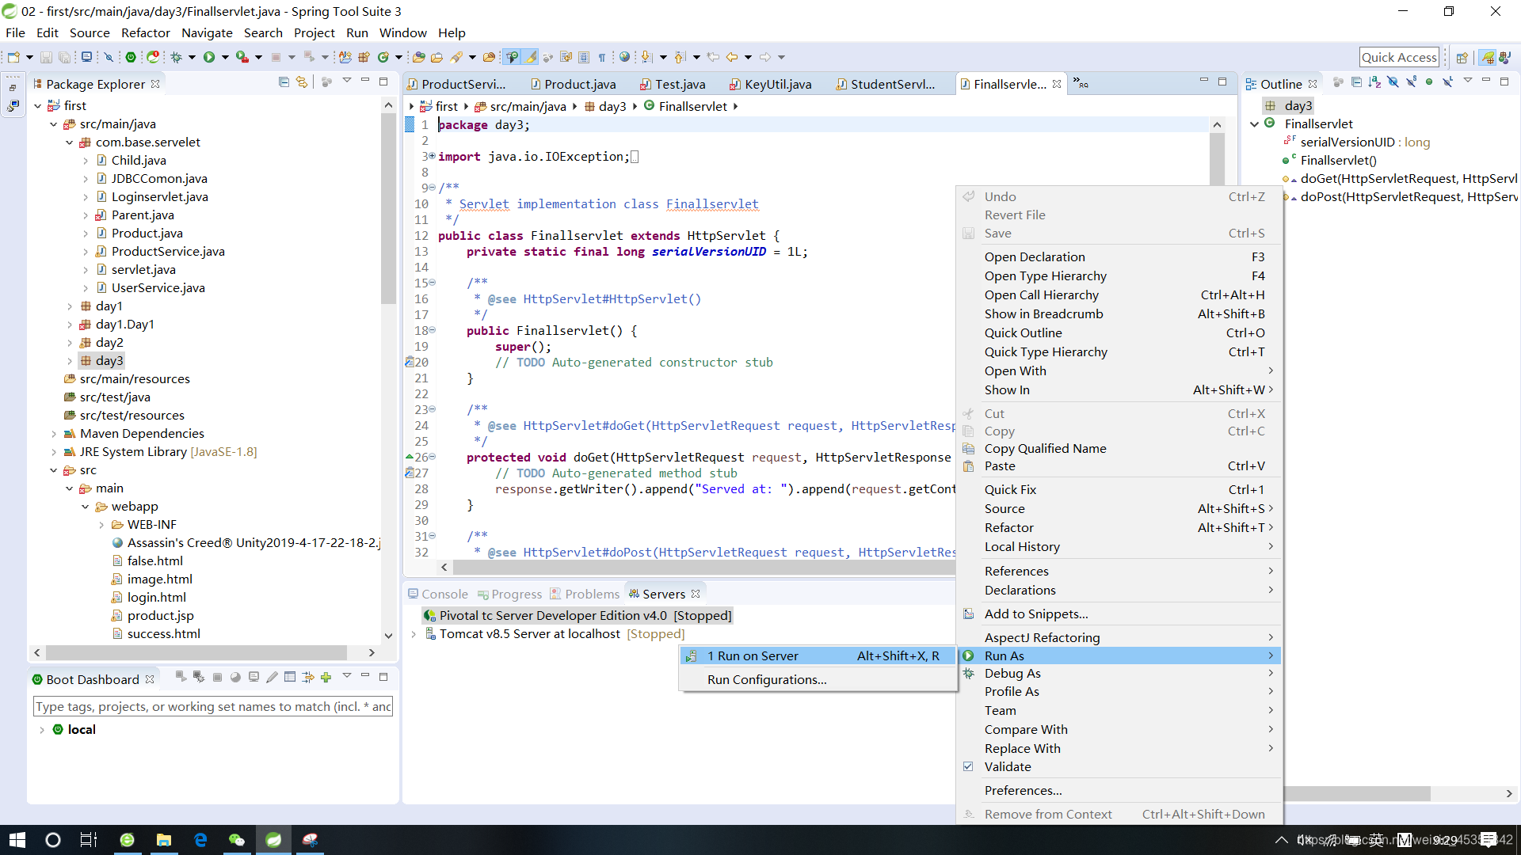Open the Problems view tab
The image size is (1521, 855).
[585, 594]
